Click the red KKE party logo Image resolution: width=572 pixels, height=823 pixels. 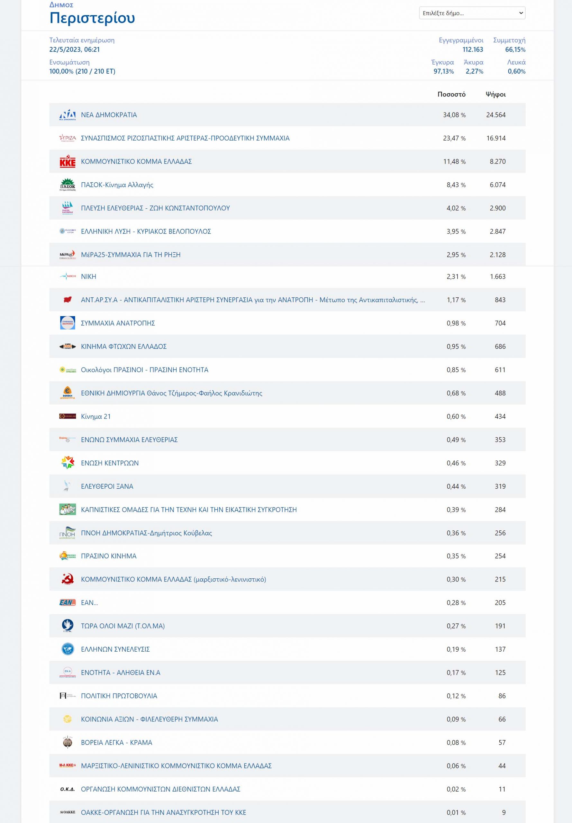click(68, 162)
